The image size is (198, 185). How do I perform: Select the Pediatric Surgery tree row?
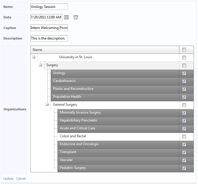pyautogui.click(x=73, y=168)
